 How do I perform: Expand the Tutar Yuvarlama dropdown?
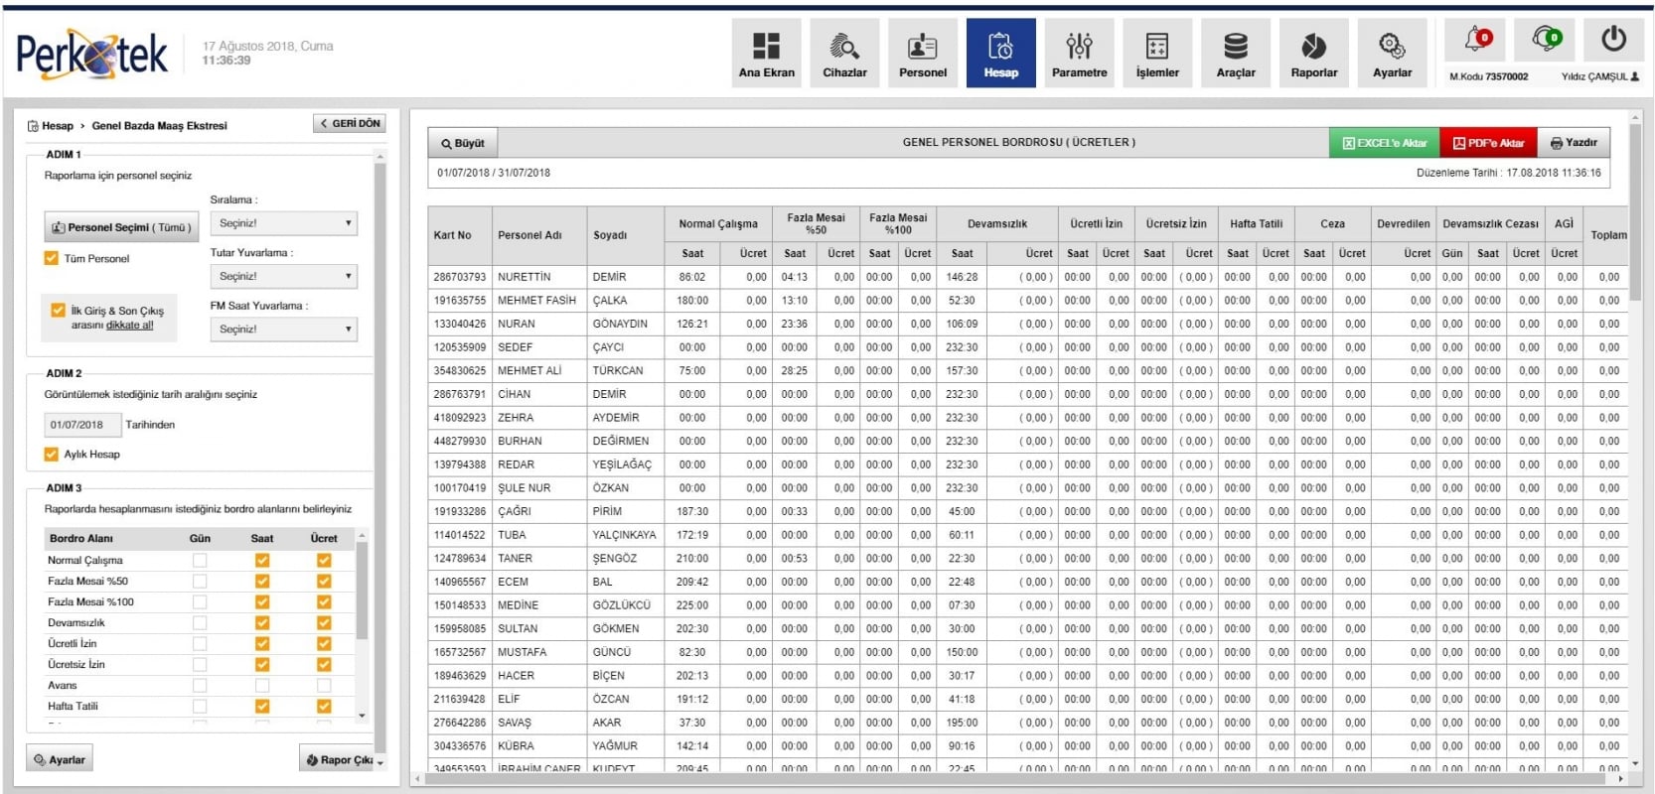pos(283,276)
